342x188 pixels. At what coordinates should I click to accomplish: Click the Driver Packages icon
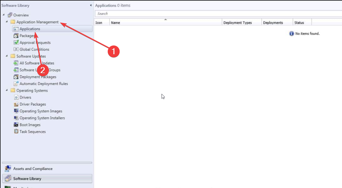[x=16, y=104]
